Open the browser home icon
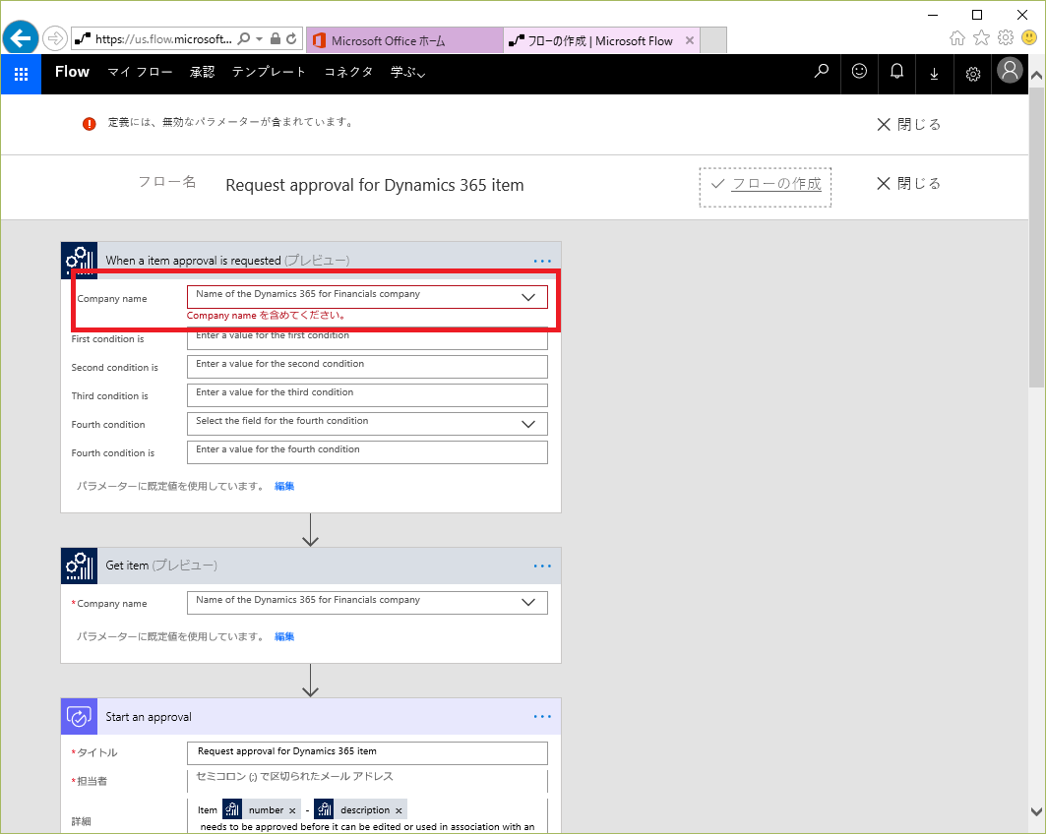Viewport: 1046px width, 834px height. (x=957, y=38)
